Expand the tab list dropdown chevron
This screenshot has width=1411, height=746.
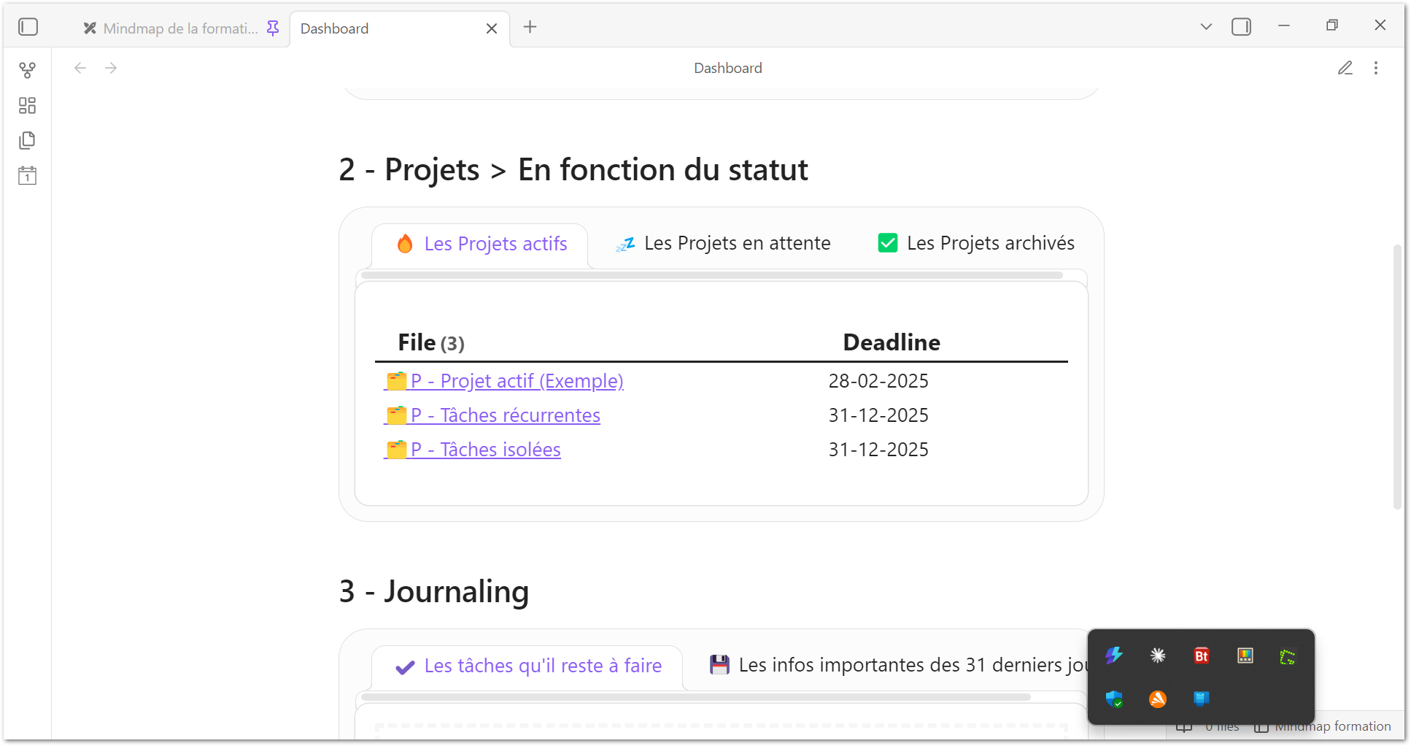point(1206,27)
